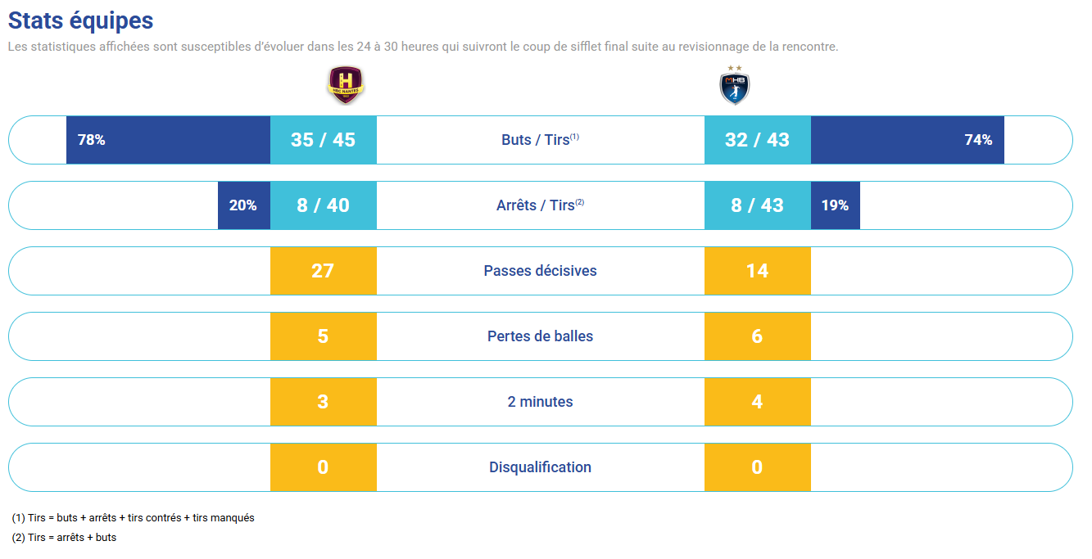
Task: Click the HBC Nantes team logo
Action: tap(345, 85)
